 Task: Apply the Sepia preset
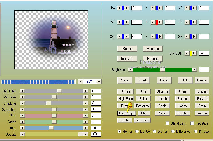(162, 106)
